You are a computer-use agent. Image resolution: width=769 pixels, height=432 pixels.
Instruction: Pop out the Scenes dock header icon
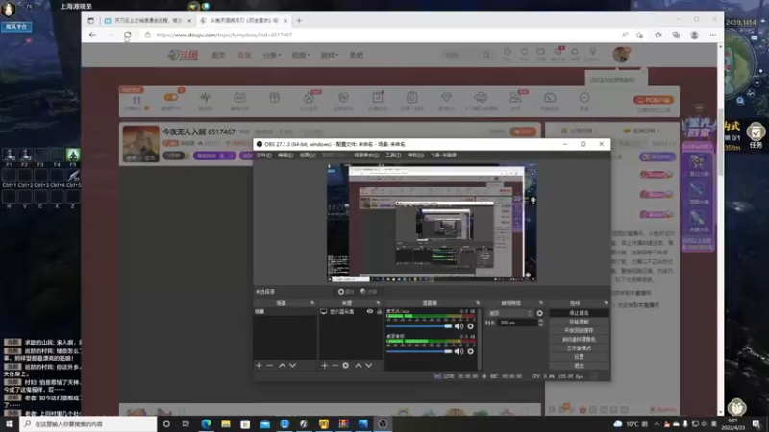(311, 303)
